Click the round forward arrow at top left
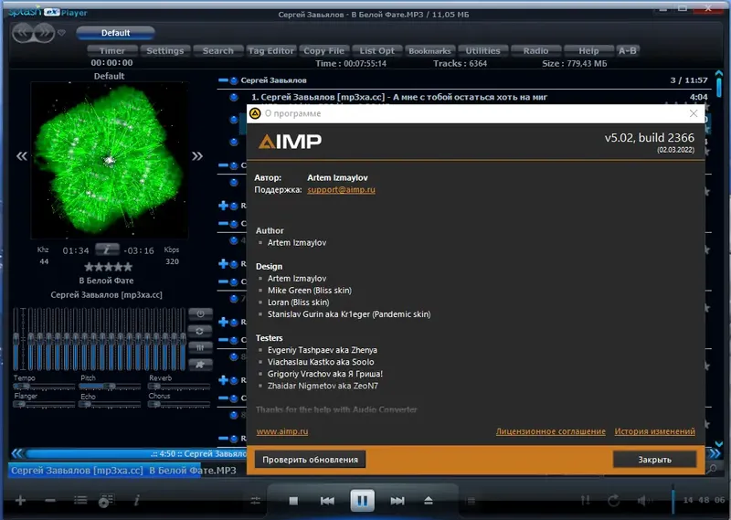 (x=44, y=33)
